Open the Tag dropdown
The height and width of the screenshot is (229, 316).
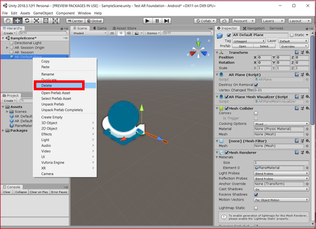[x=249, y=41]
